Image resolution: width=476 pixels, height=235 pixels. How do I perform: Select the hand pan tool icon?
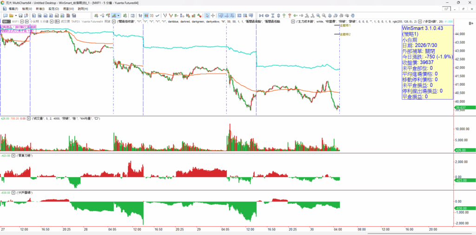point(352,15)
